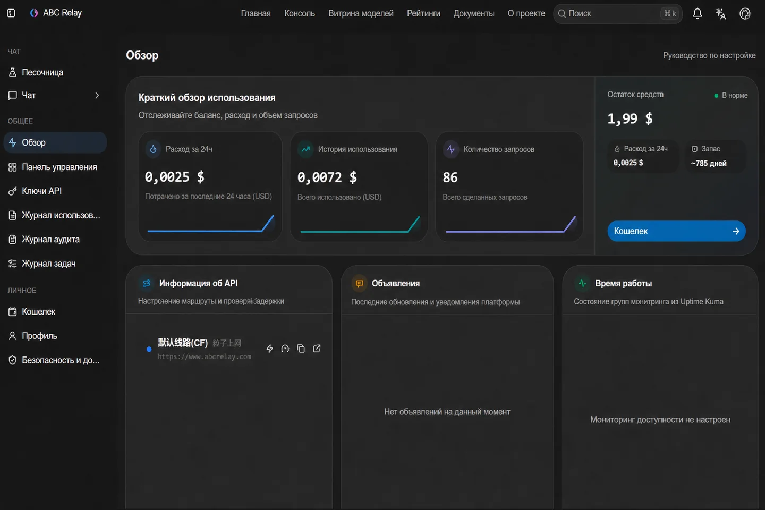Go to Консоль in top navigation

pyautogui.click(x=300, y=13)
